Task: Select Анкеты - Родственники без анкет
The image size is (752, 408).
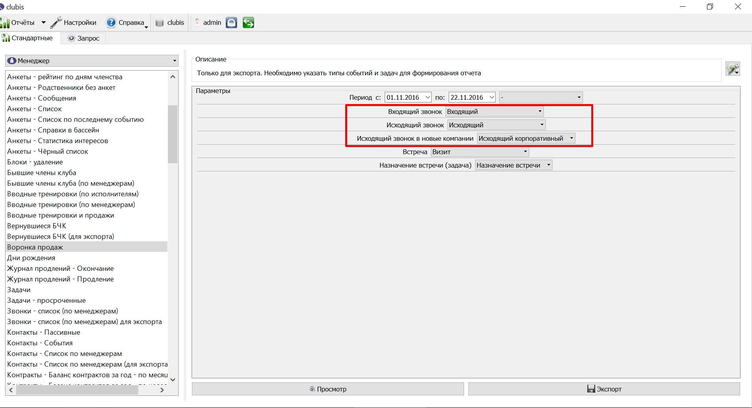Action: coord(87,88)
